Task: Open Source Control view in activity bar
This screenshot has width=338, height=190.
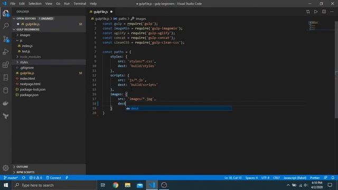Action: click(6, 39)
